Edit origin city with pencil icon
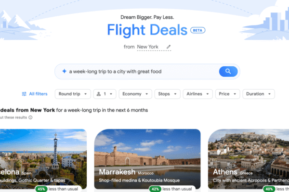The image size is (289, 192). pyautogui.click(x=169, y=47)
